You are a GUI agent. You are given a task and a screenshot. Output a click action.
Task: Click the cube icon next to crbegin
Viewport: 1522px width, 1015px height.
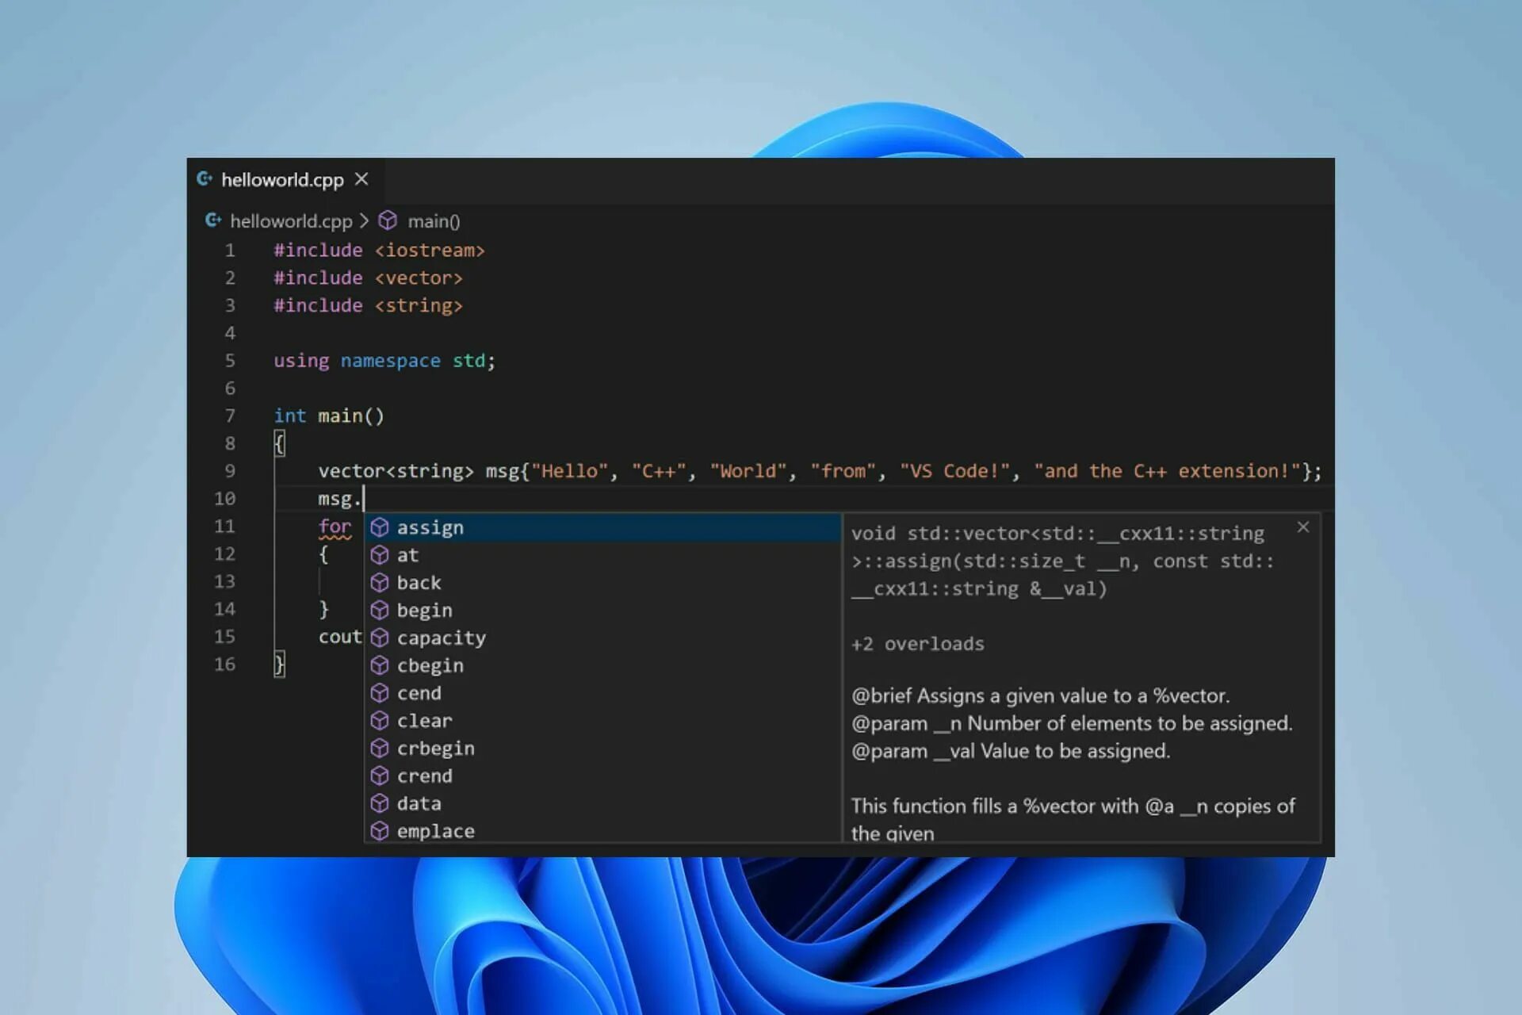coord(380,748)
